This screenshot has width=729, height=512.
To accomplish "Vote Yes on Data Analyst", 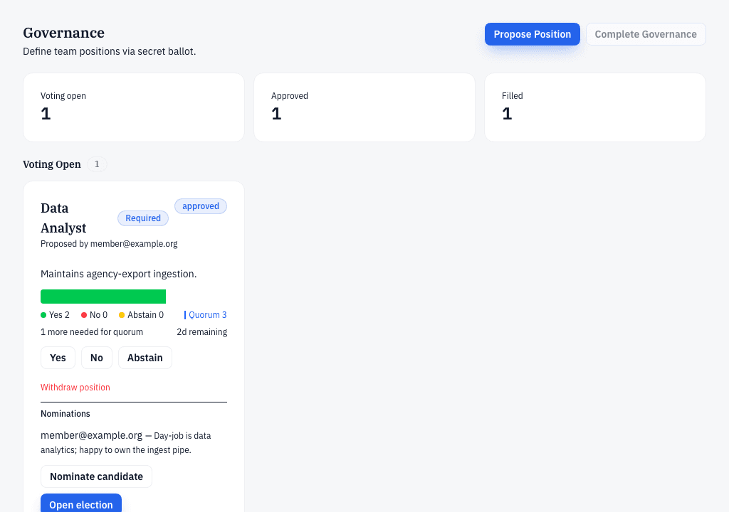I will tap(58, 358).
